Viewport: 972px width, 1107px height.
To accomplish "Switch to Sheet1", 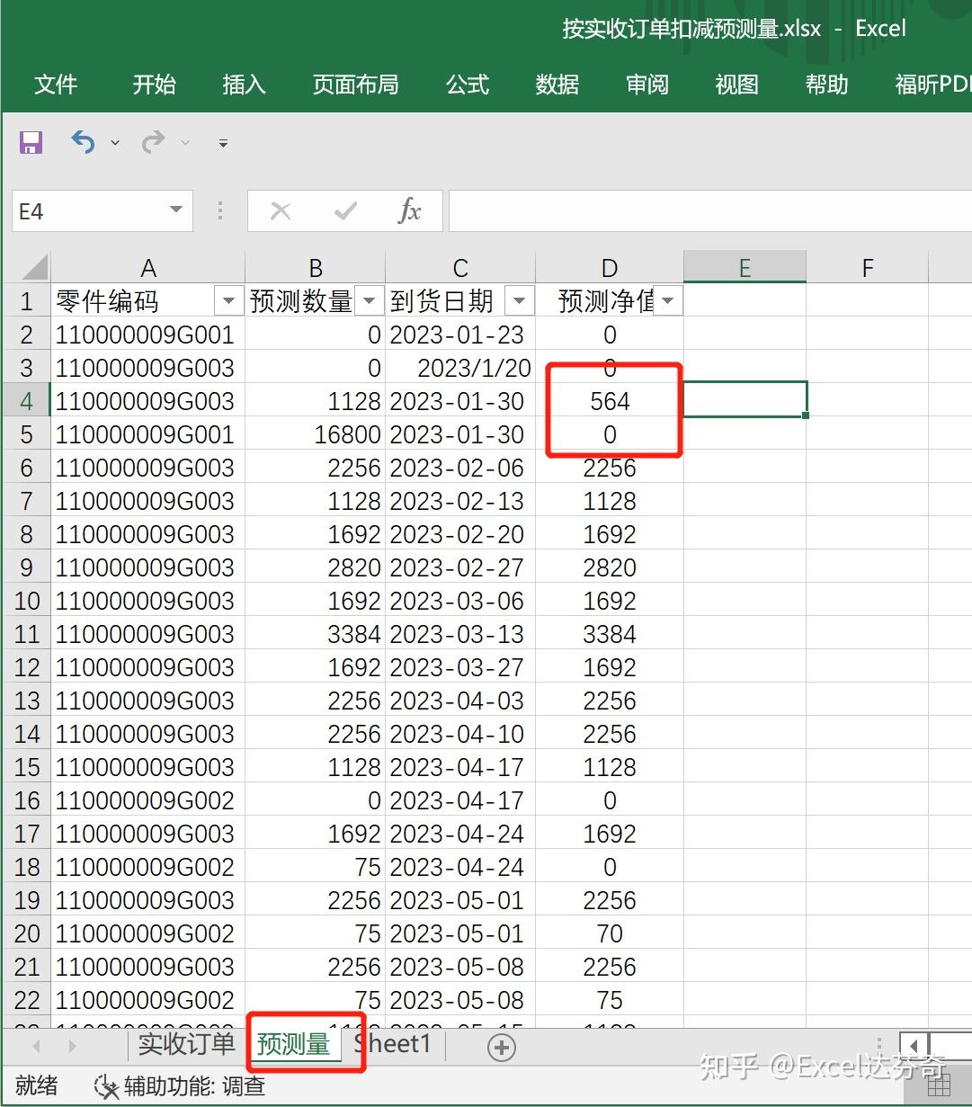I will point(392,1044).
